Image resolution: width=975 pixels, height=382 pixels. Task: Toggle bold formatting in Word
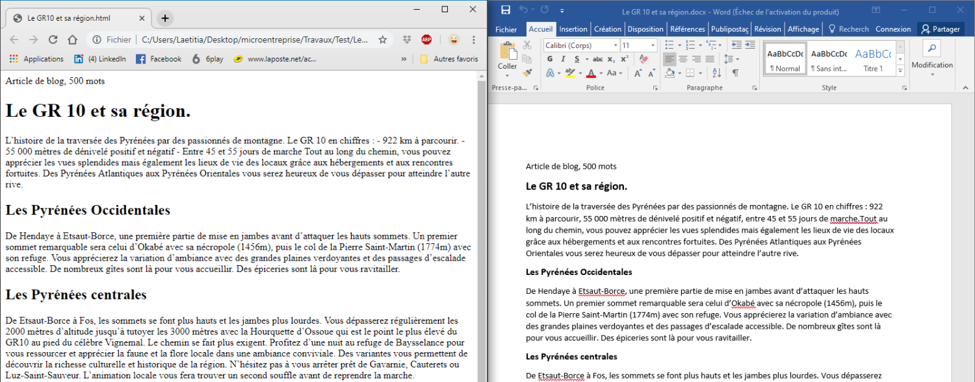coord(549,59)
